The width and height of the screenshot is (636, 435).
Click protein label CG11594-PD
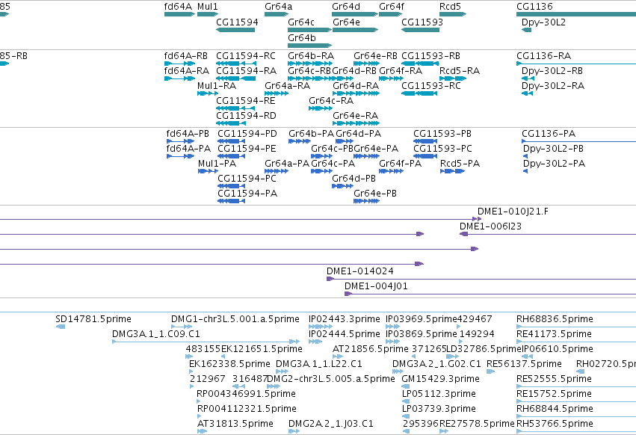click(x=247, y=134)
